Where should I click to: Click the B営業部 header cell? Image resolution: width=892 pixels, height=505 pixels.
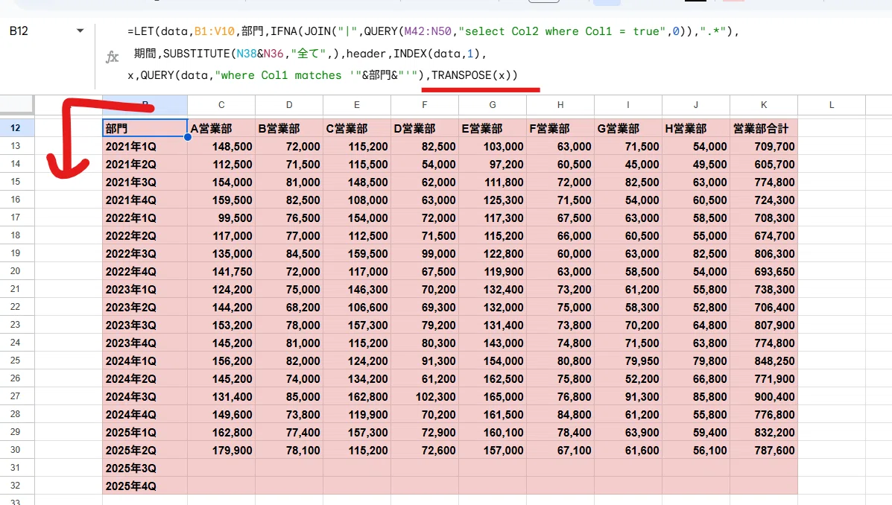tap(289, 129)
